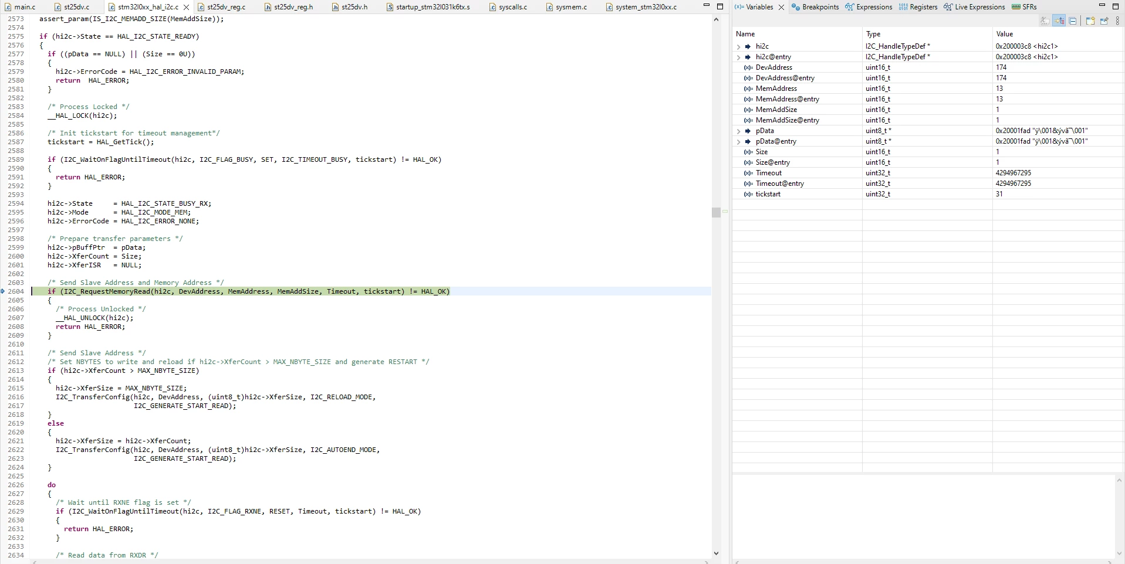Click the Collapse All icon in Variables view
1125x564 pixels.
[x=1073, y=21]
